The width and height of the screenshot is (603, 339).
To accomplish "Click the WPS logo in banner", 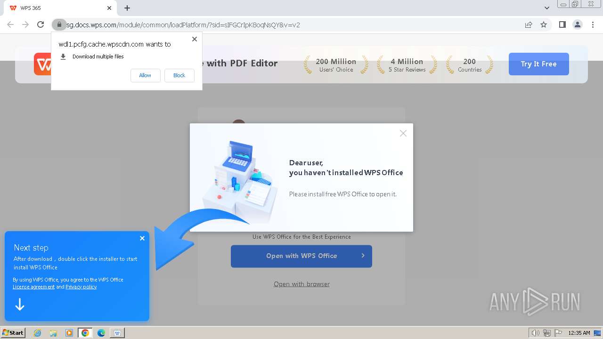I will (42, 64).
